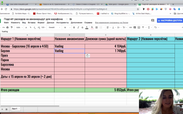Open vertical align options

pos(114,27)
